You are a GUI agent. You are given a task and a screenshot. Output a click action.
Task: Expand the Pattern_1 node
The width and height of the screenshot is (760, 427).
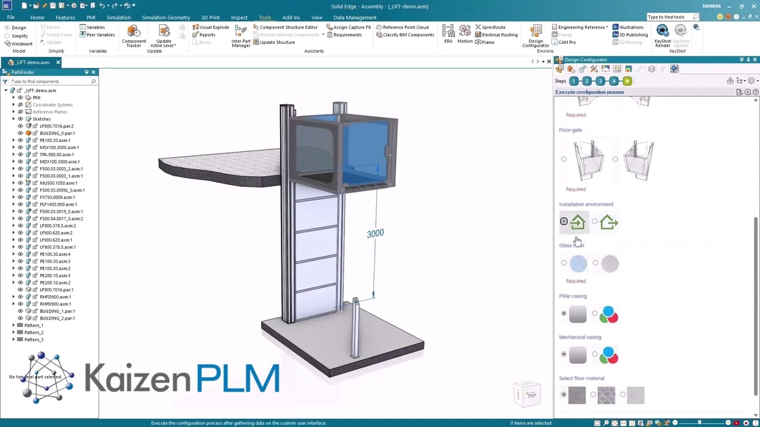(14, 326)
